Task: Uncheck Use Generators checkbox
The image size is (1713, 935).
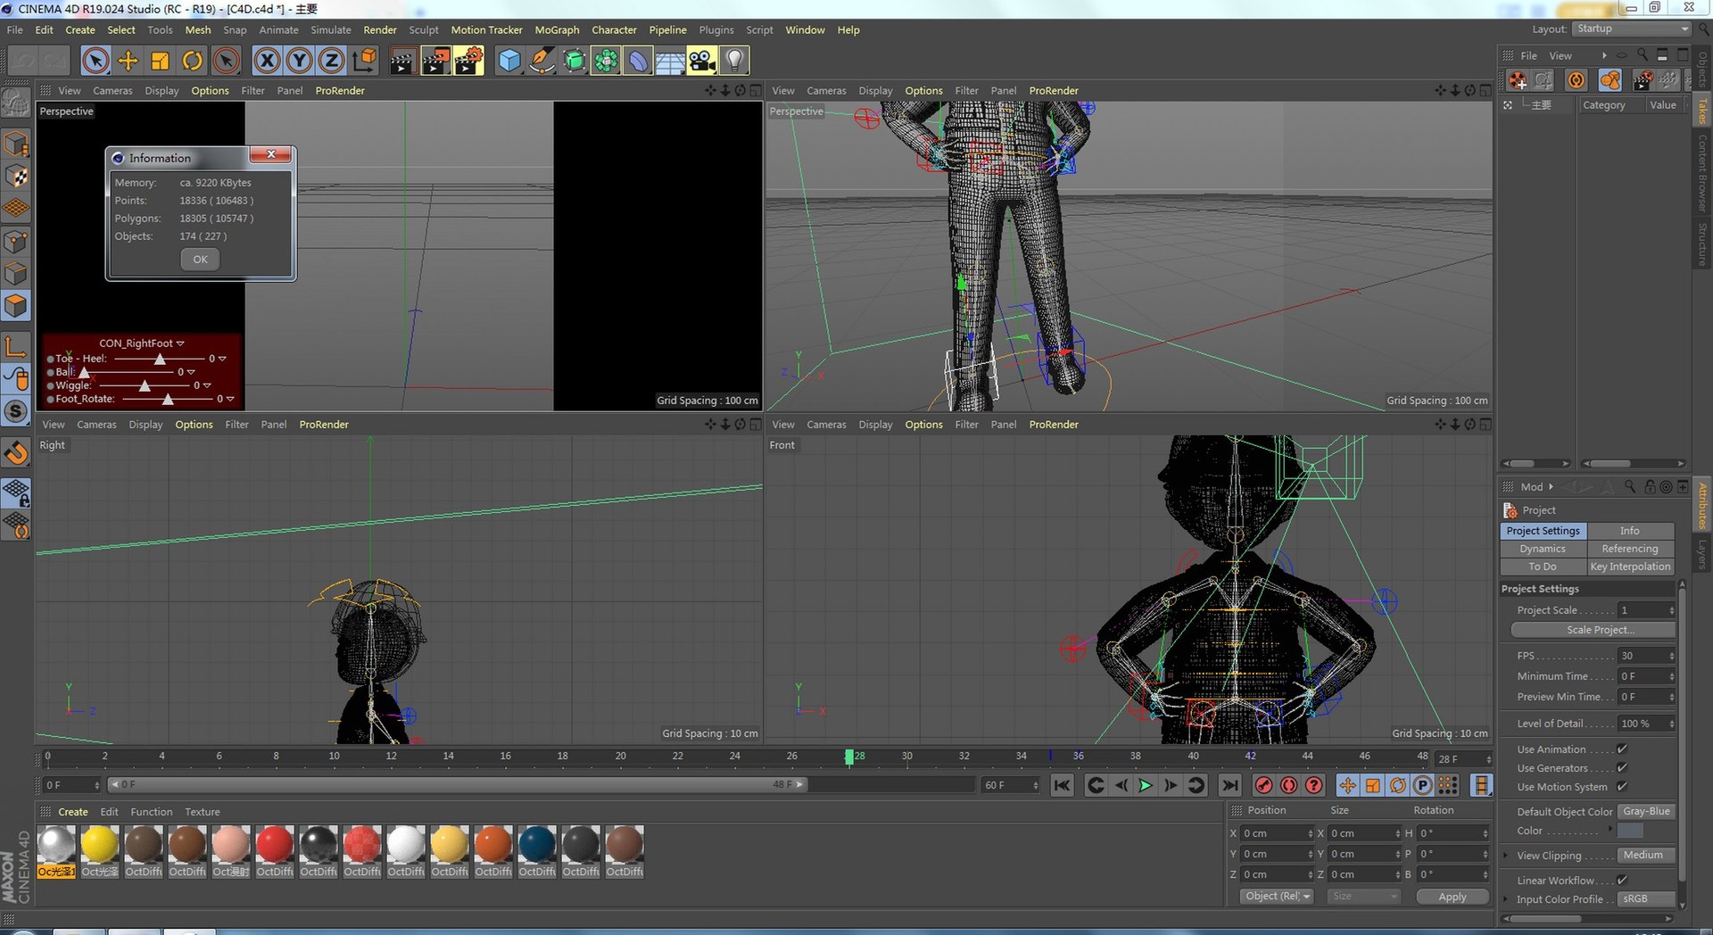Action: tap(1622, 768)
